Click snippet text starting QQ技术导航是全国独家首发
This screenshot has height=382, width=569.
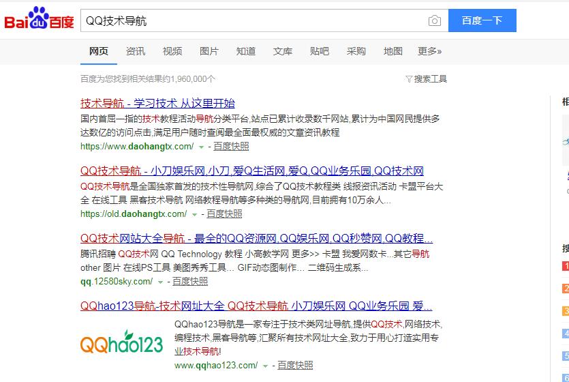click(x=262, y=194)
